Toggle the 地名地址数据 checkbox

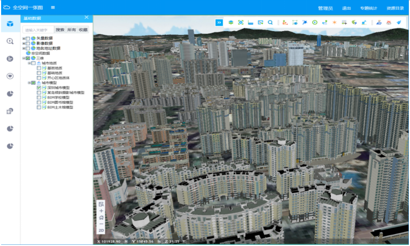coord(28,48)
